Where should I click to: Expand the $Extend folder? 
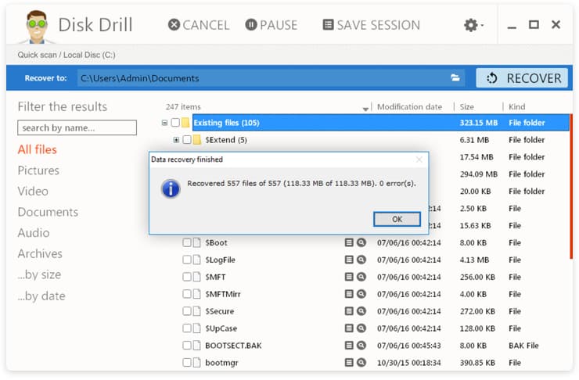tap(176, 140)
